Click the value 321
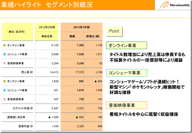Screen dimensions: 192x133 coord(56,90)
